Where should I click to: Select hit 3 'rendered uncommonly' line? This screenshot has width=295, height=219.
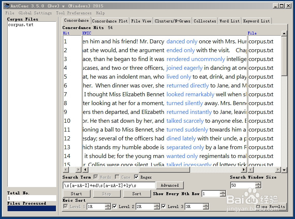(165, 59)
